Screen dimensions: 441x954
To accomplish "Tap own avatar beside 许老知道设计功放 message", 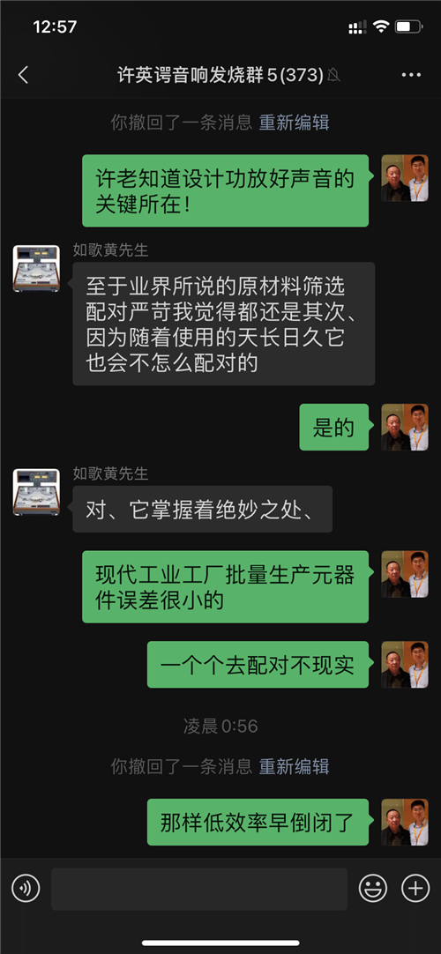I will (x=405, y=178).
